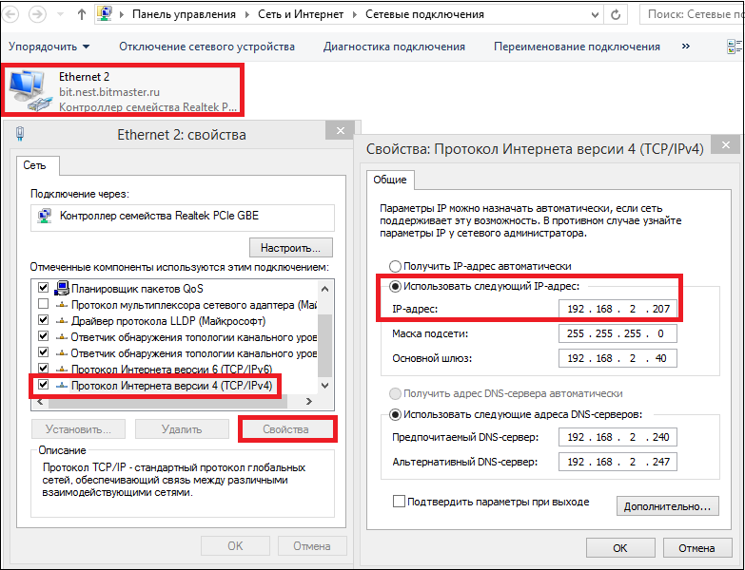
Task: Click OK in Ethernet 2 properties dialog
Action: coord(235,546)
